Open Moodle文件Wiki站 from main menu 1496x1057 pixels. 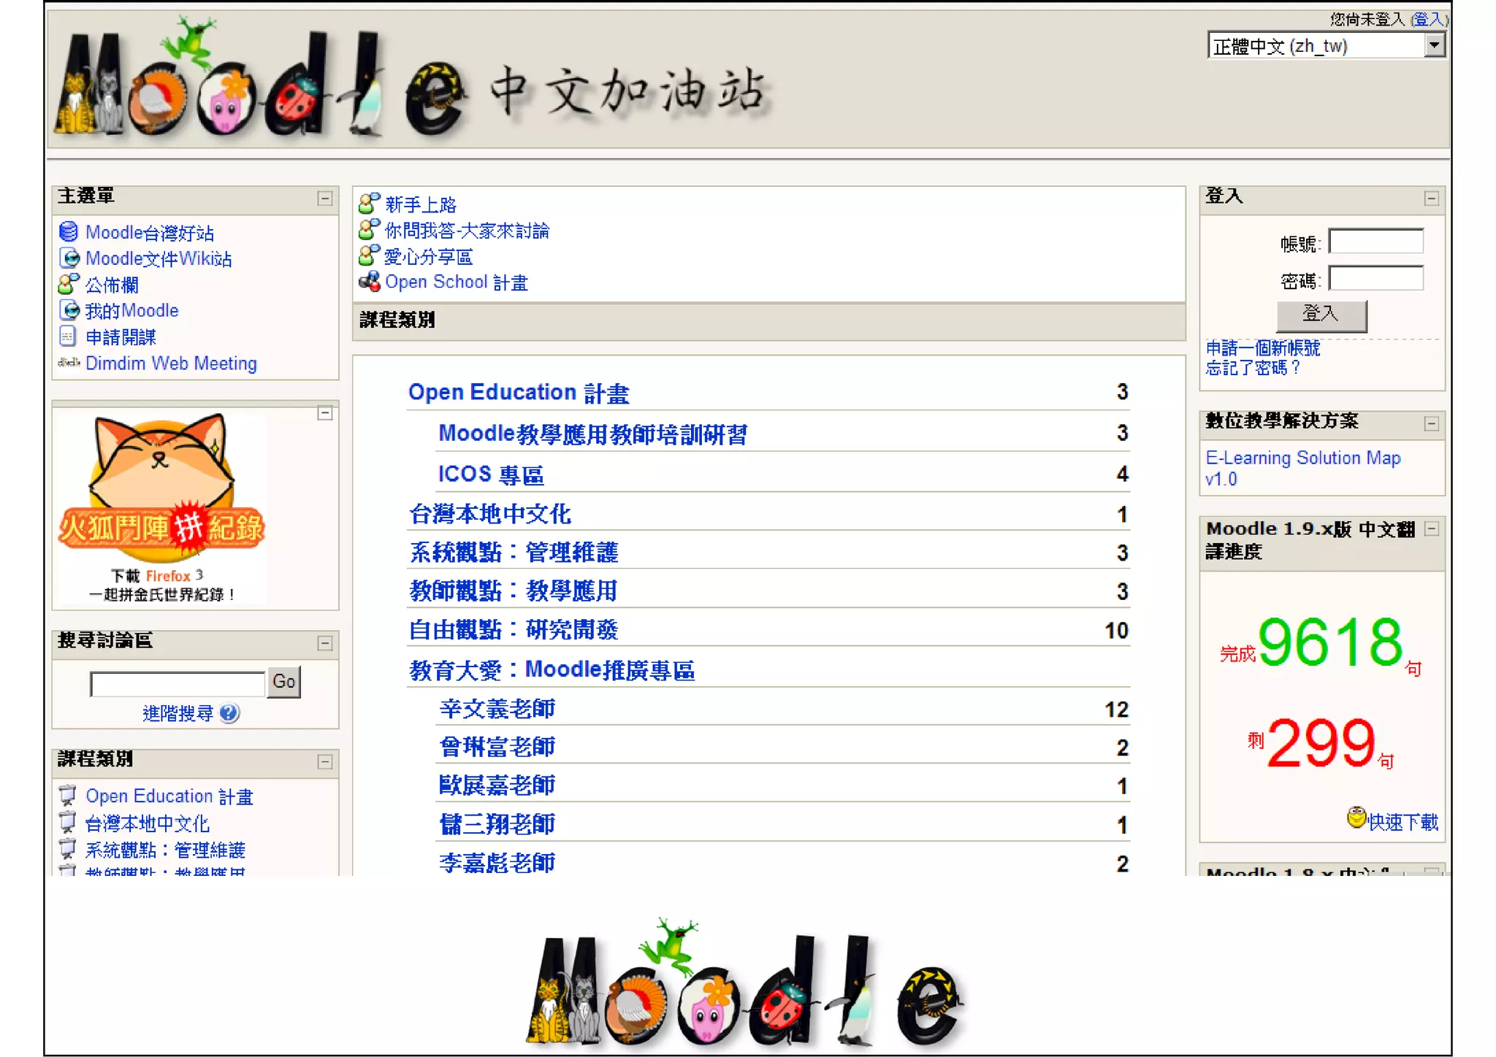pos(158,258)
